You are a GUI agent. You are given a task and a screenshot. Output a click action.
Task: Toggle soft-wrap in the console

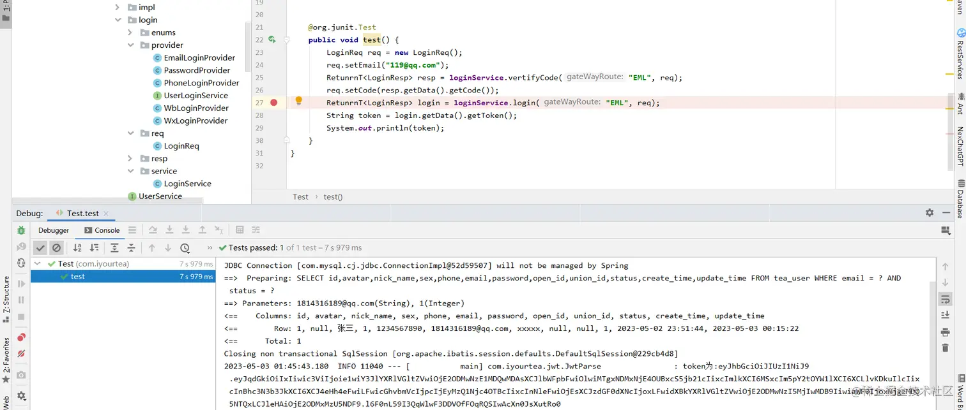click(x=946, y=299)
